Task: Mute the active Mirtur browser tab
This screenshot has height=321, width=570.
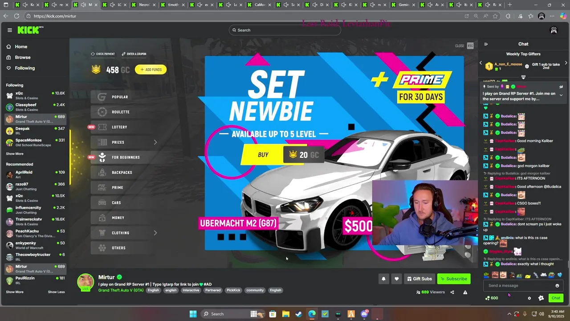Action: 83,5
